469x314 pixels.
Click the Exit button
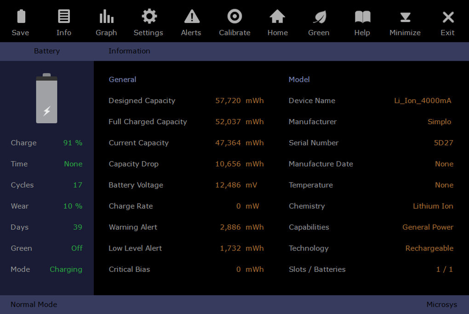point(447,21)
